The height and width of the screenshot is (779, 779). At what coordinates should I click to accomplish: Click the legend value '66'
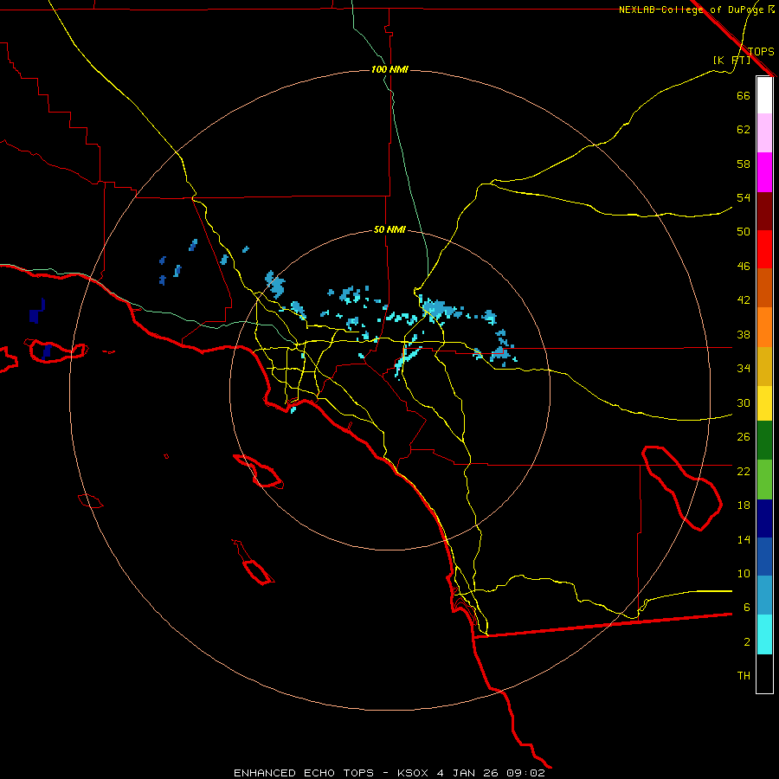(744, 95)
